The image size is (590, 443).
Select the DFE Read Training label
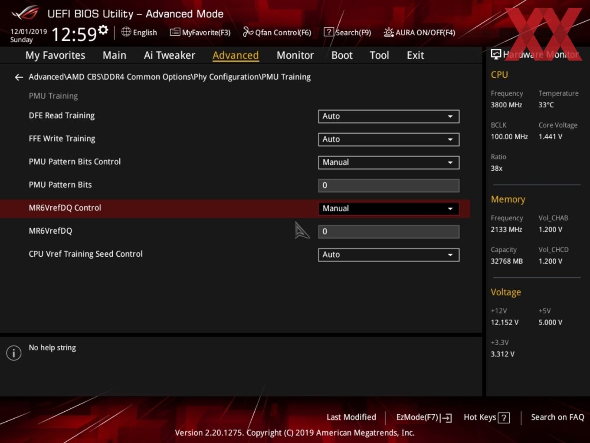point(62,116)
